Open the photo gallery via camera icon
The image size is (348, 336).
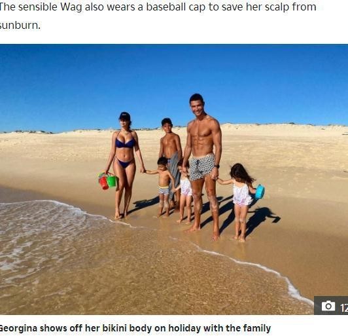pyautogui.click(x=328, y=307)
